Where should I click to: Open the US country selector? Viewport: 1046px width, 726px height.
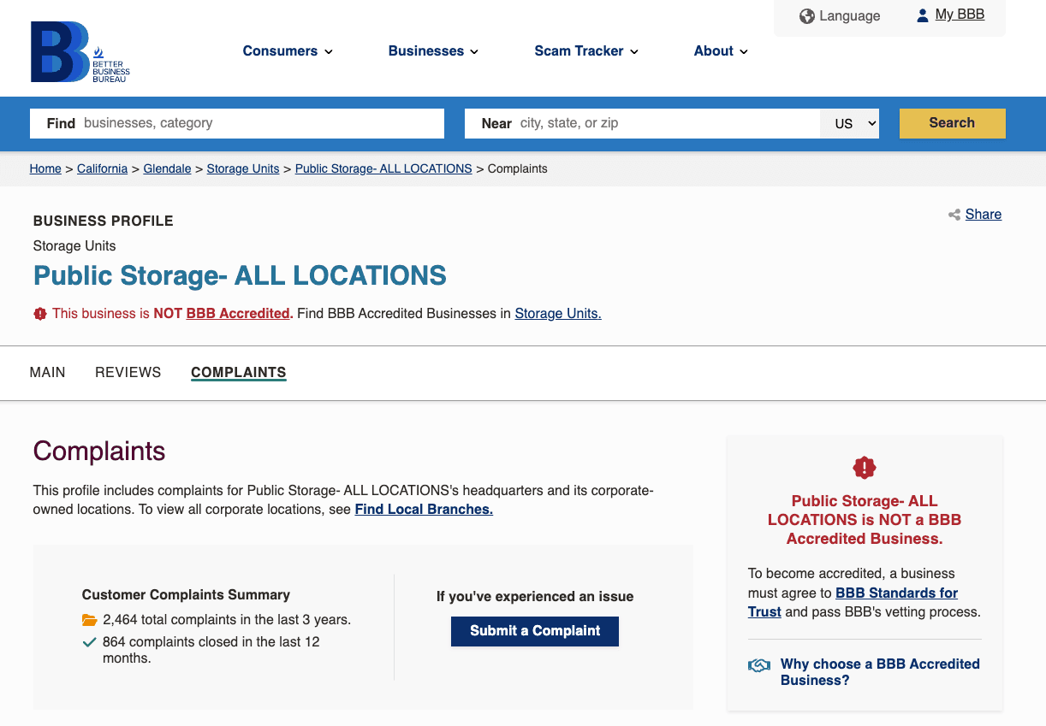849,123
